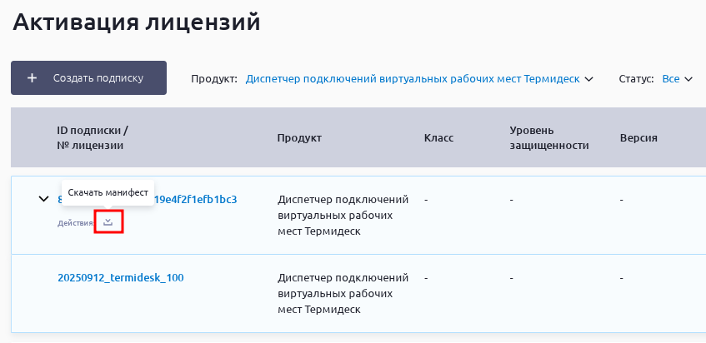Open the Продукт filter dropdown arrow

tap(588, 79)
